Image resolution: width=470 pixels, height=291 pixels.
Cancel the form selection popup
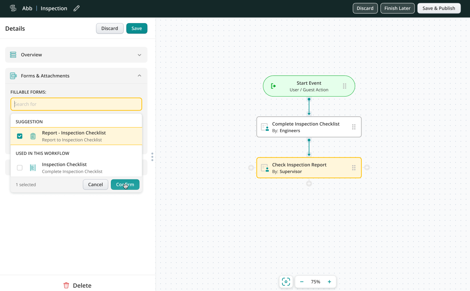(95, 184)
